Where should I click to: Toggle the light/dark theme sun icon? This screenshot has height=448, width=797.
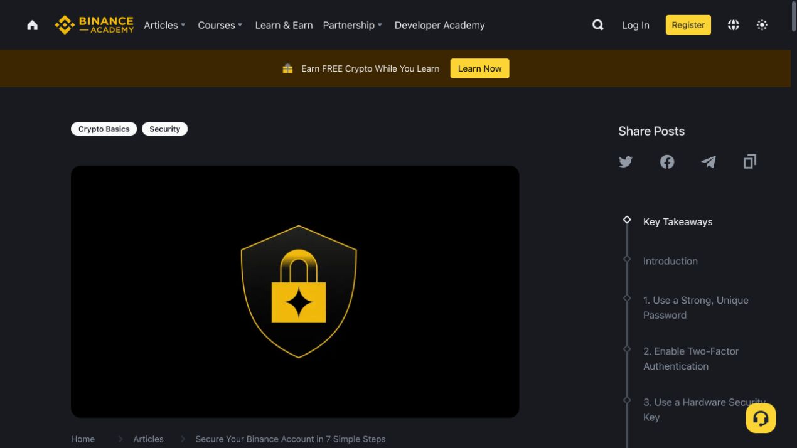pos(762,25)
